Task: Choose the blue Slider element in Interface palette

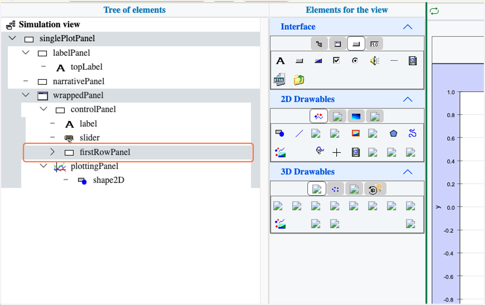Action: click(318, 61)
